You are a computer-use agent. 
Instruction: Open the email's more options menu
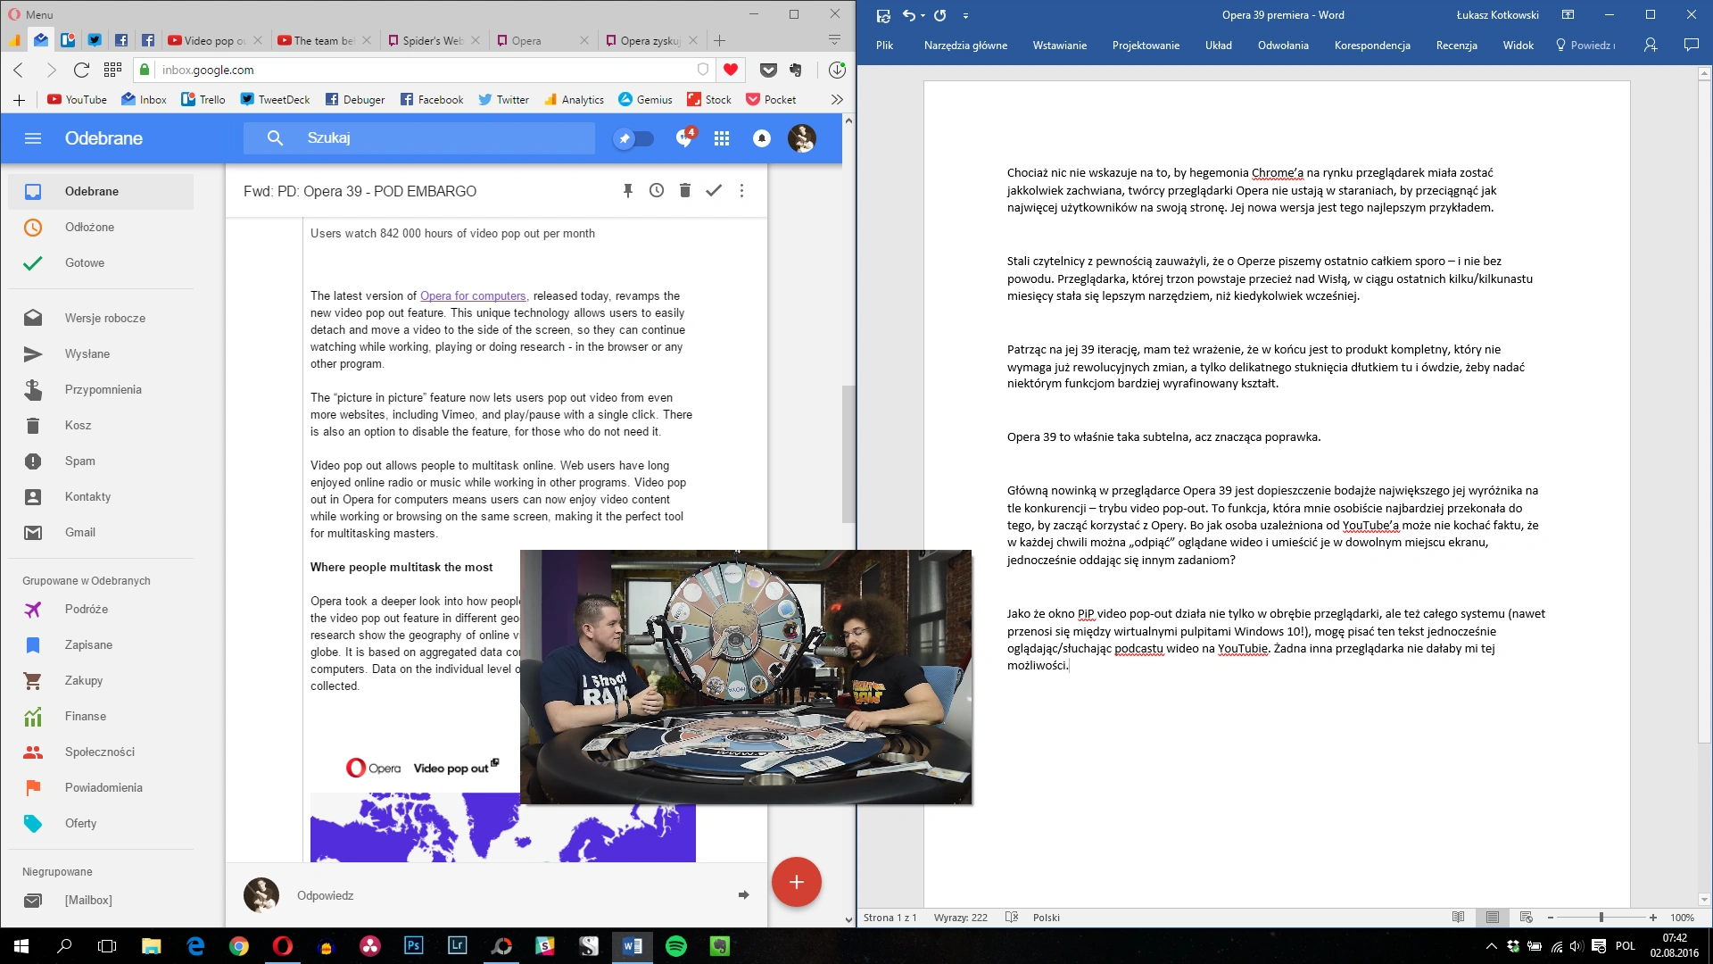coord(741,191)
